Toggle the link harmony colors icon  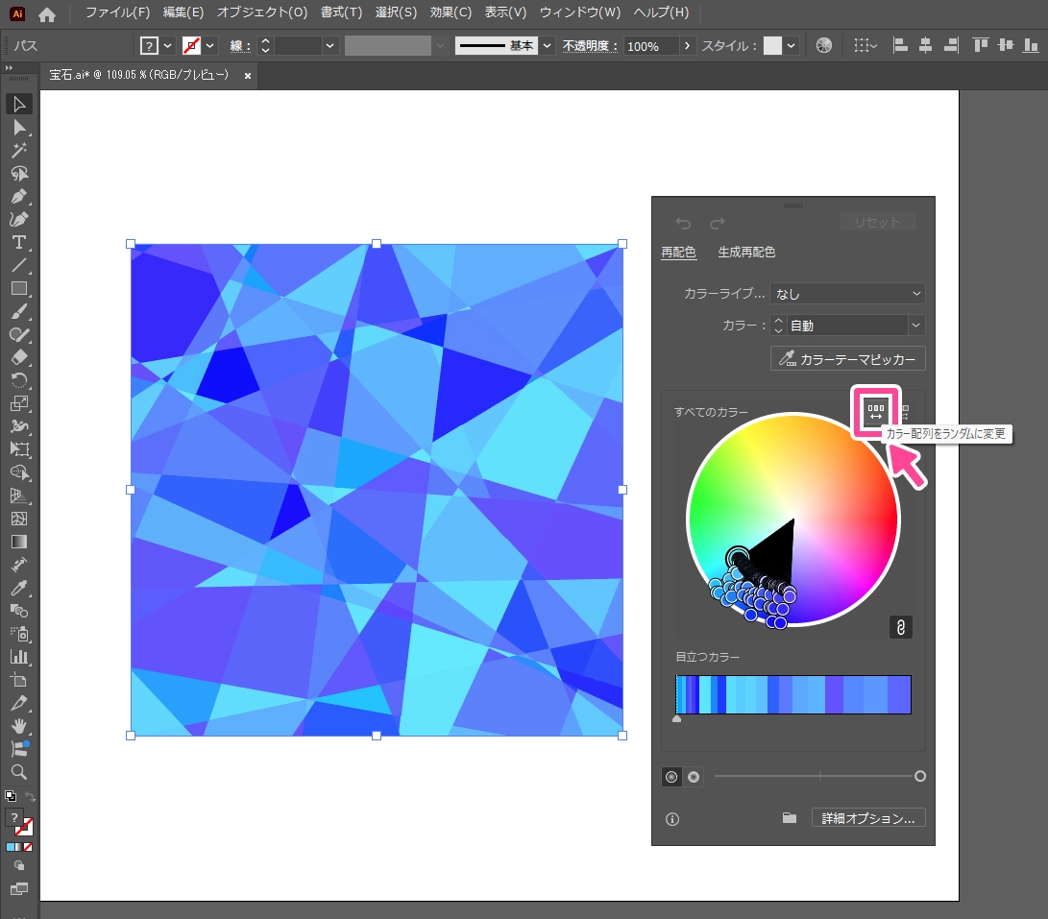point(900,627)
